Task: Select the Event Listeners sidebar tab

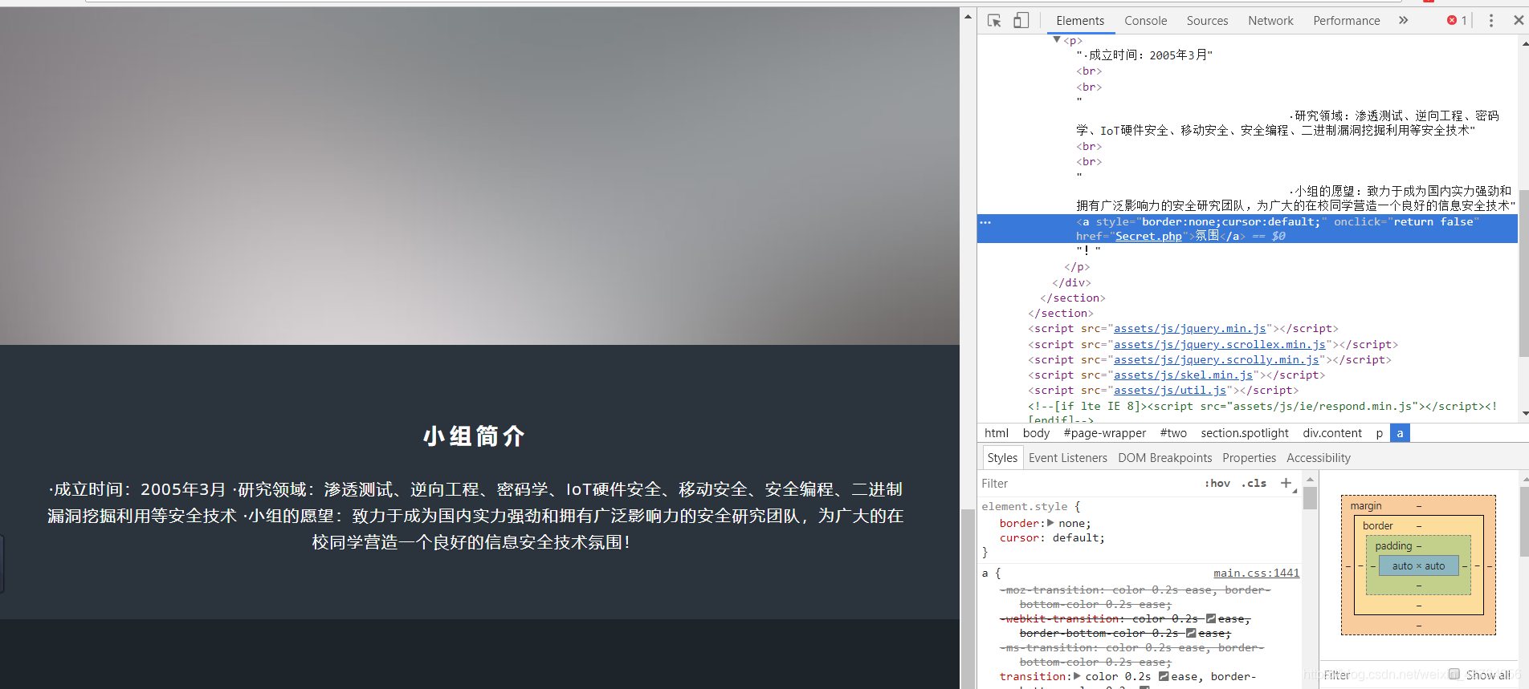Action: (x=1067, y=458)
